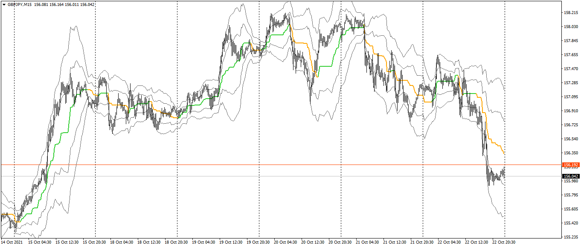Click the 155.420 price scale value

(x=571, y=223)
